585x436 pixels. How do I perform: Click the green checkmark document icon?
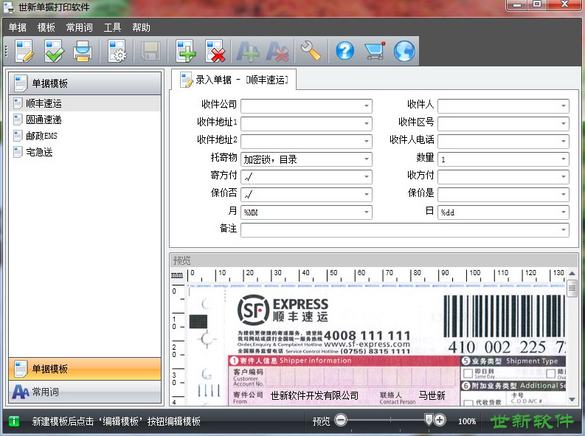click(54, 51)
